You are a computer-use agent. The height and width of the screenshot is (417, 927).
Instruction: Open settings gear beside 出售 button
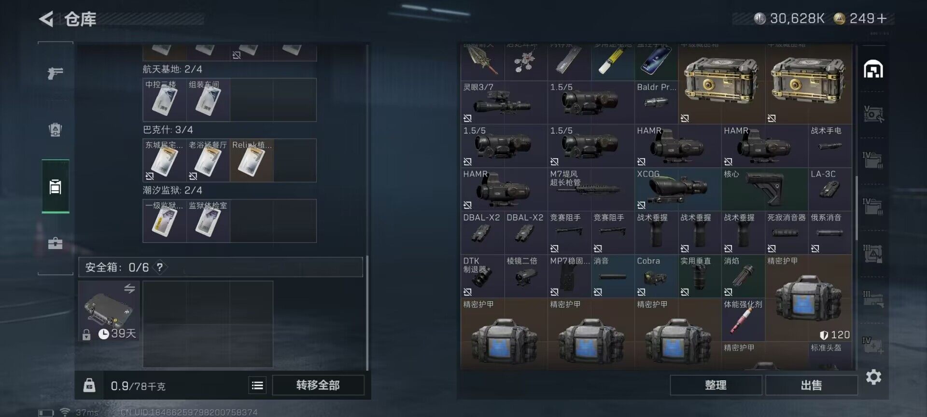(x=873, y=377)
